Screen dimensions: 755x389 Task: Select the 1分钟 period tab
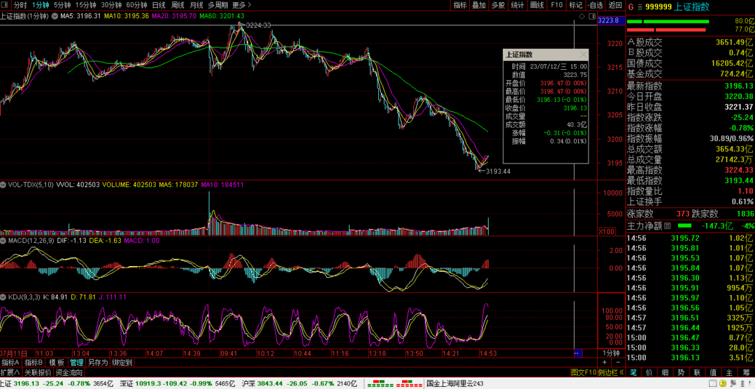pyautogui.click(x=41, y=6)
